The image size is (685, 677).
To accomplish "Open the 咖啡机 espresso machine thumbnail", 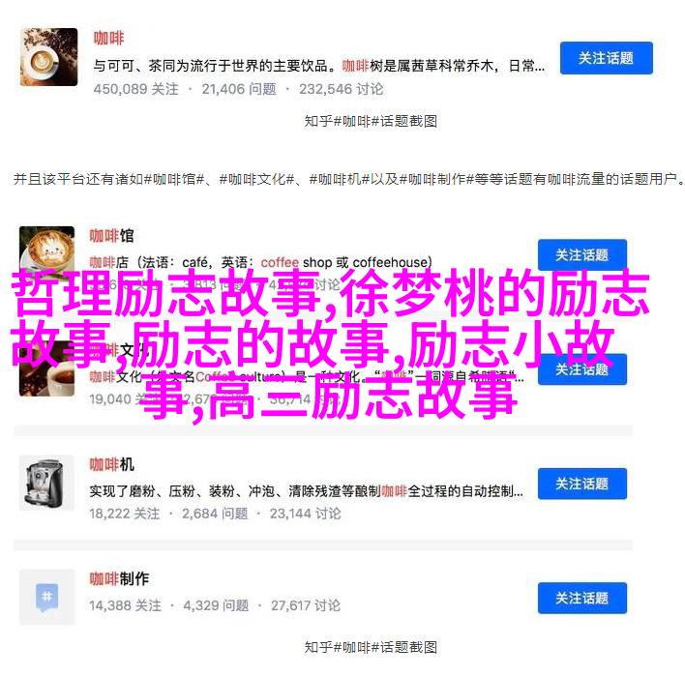I will click(x=46, y=483).
